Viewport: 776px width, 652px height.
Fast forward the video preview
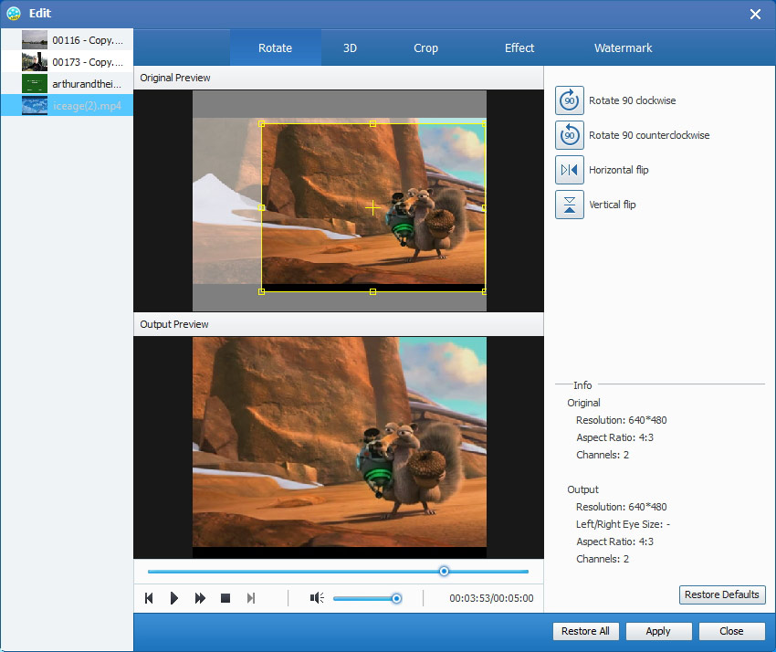tap(200, 598)
